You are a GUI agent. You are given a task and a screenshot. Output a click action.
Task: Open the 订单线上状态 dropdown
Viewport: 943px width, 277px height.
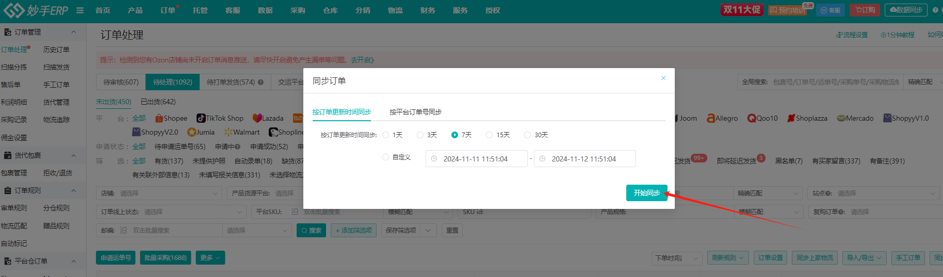tap(171, 212)
